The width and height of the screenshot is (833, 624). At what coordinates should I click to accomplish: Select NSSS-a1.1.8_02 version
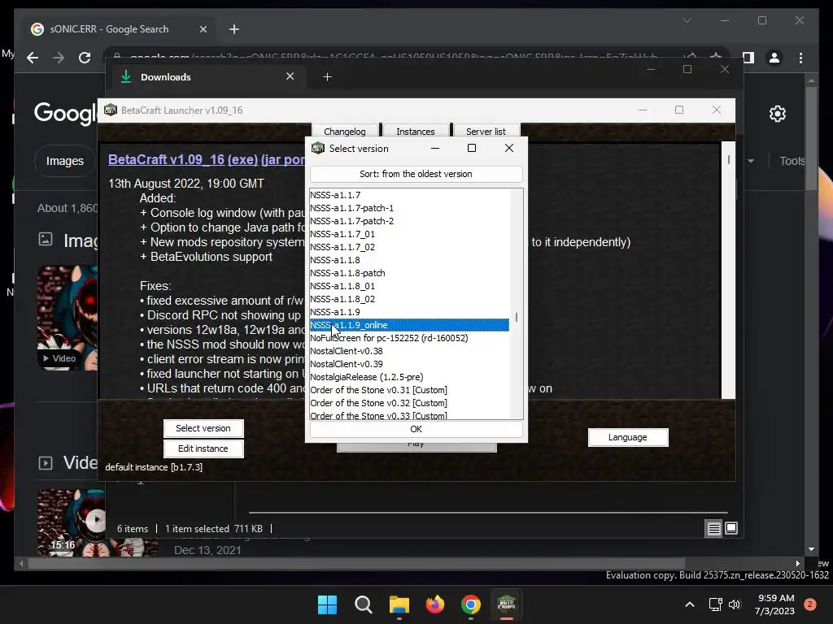click(x=409, y=299)
